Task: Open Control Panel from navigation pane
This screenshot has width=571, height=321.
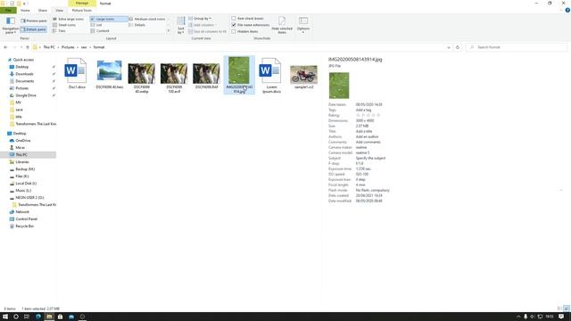Action: (x=26, y=219)
